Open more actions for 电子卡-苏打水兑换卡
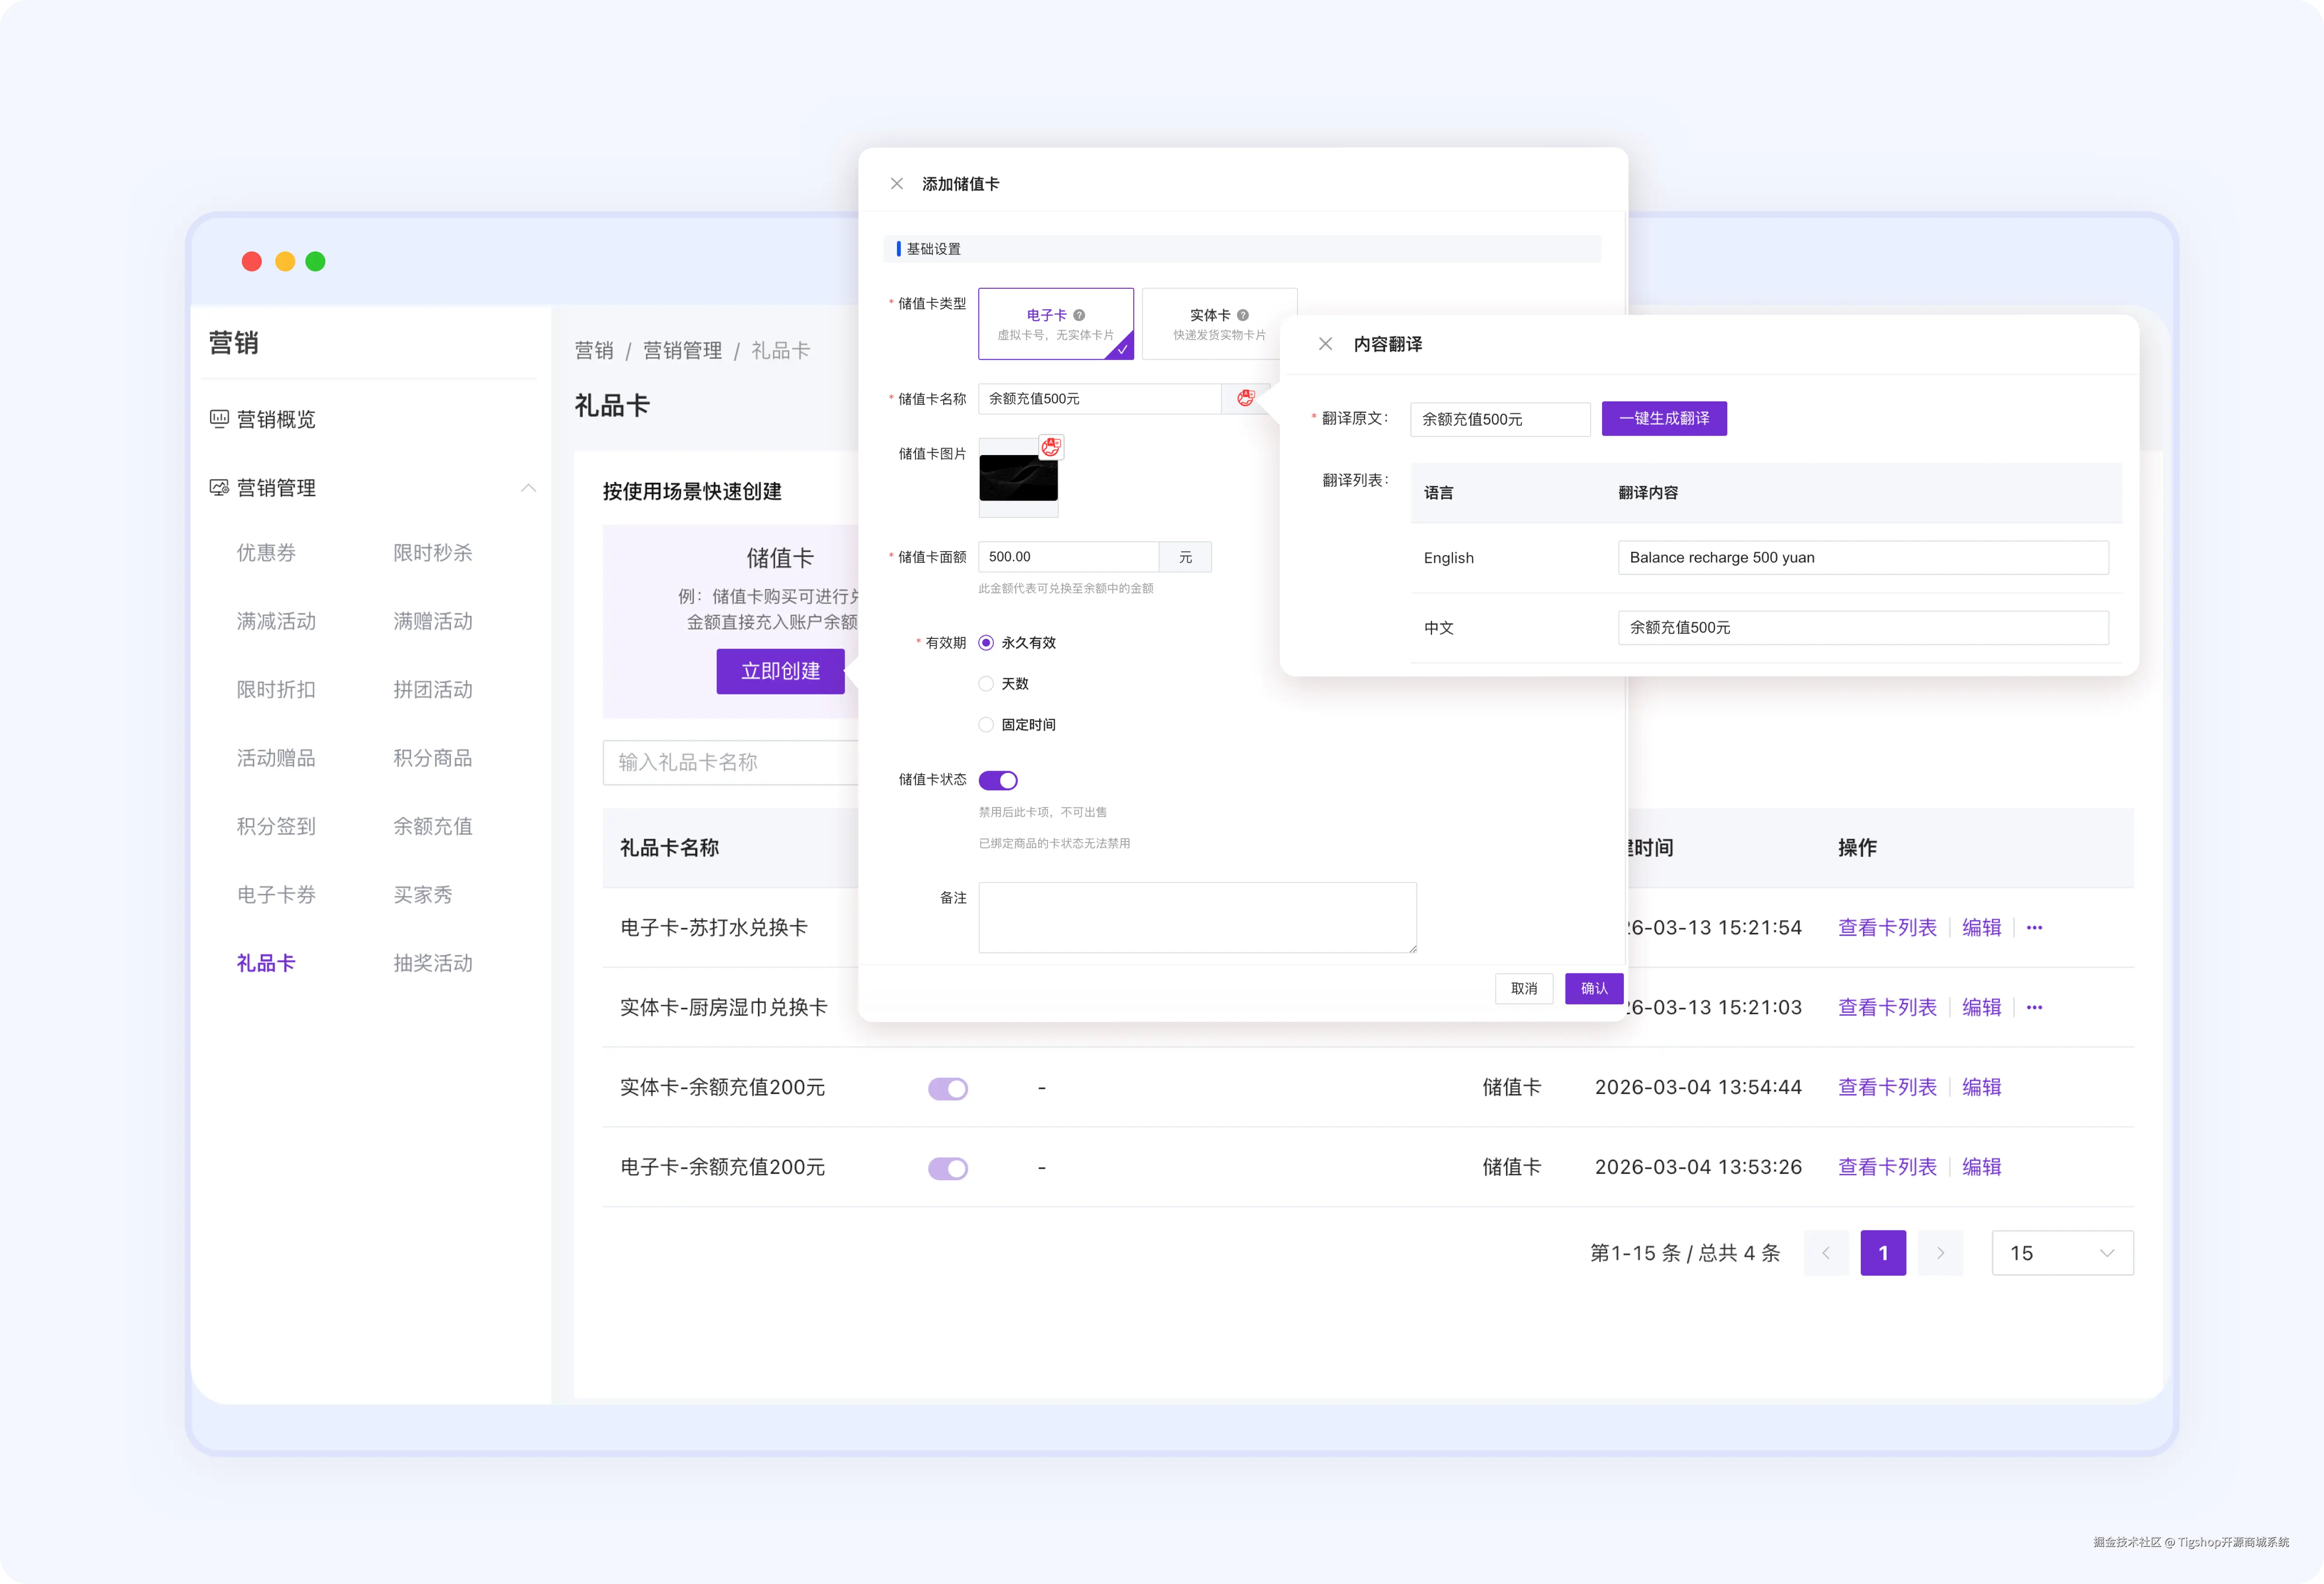Image resolution: width=2324 pixels, height=1584 pixels. point(2034,928)
